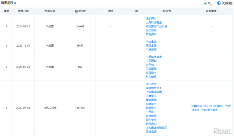Click the 披露日期 column header
This screenshot has width=234, height=136.
point(23,11)
